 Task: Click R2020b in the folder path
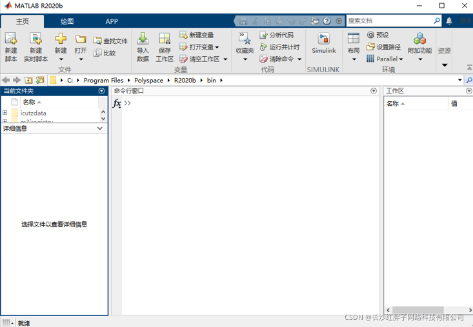pyautogui.click(x=185, y=81)
